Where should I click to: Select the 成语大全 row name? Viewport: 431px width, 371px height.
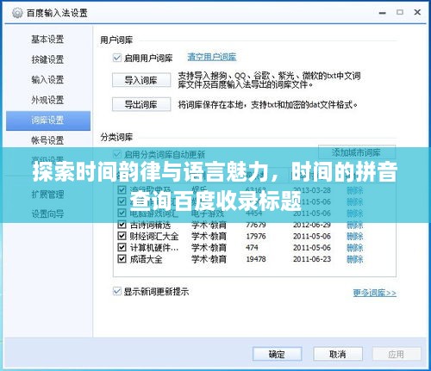click(x=146, y=259)
